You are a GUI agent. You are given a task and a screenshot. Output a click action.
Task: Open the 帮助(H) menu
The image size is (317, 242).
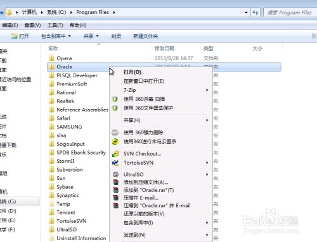78,25
